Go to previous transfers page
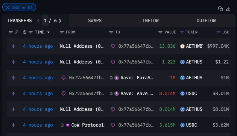Image resolution: width=237 pixels, height=136 pixels. tap(38, 21)
